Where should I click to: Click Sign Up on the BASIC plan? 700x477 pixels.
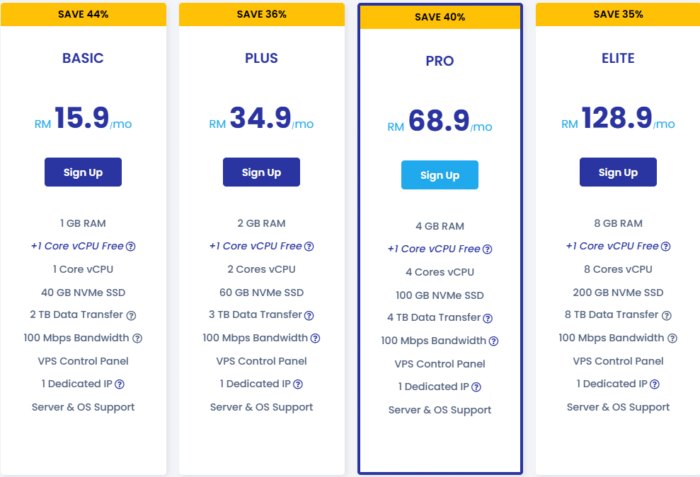83,172
